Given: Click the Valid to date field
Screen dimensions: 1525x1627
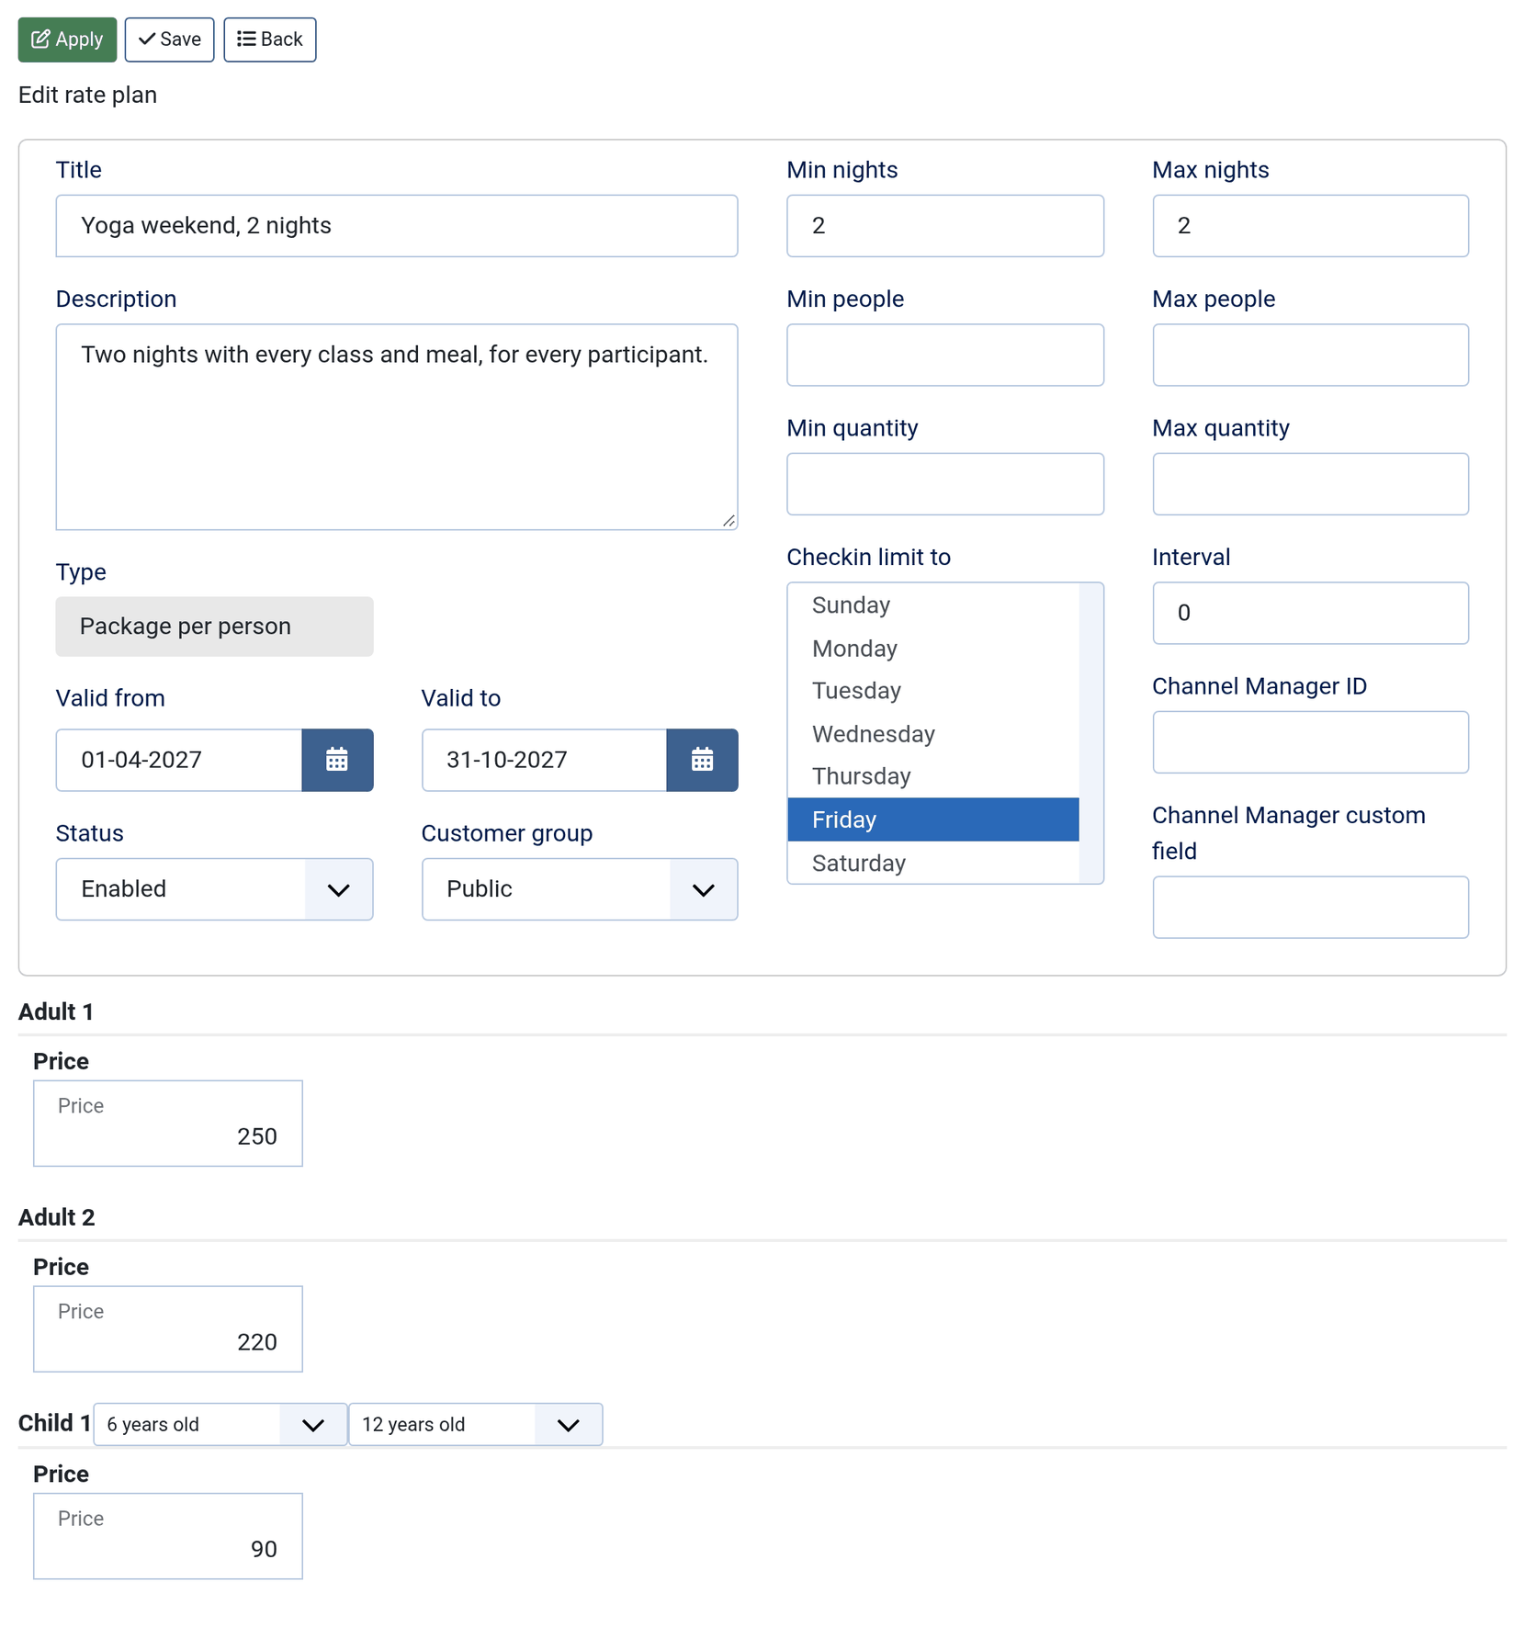Looking at the screenshot, I should (x=545, y=760).
